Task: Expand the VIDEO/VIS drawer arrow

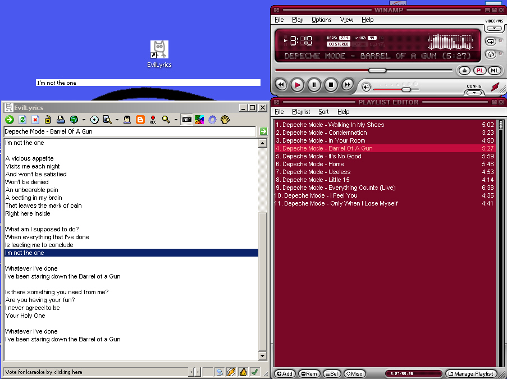Action: [x=494, y=28]
